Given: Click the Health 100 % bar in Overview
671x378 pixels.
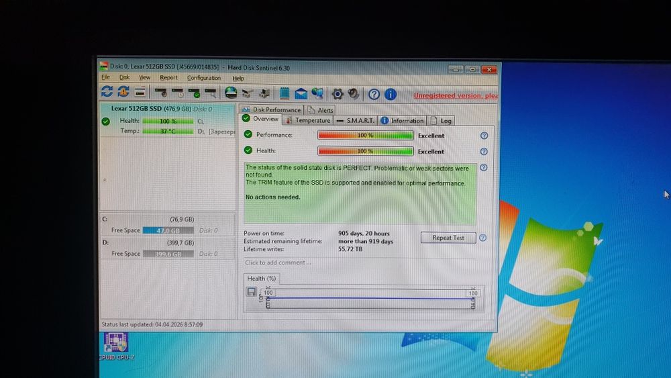Looking at the screenshot, I should (x=366, y=151).
